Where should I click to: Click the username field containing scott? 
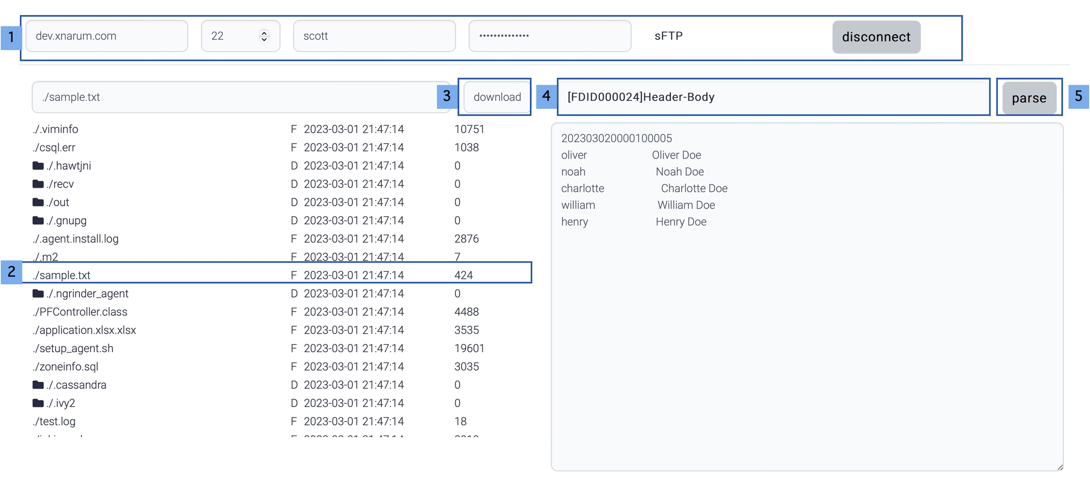[374, 36]
